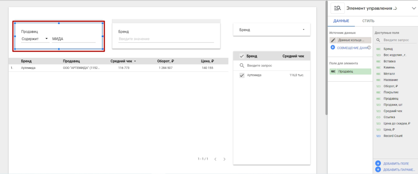
Task: Open the ДАННЫЕ tab
Action: [341, 21]
